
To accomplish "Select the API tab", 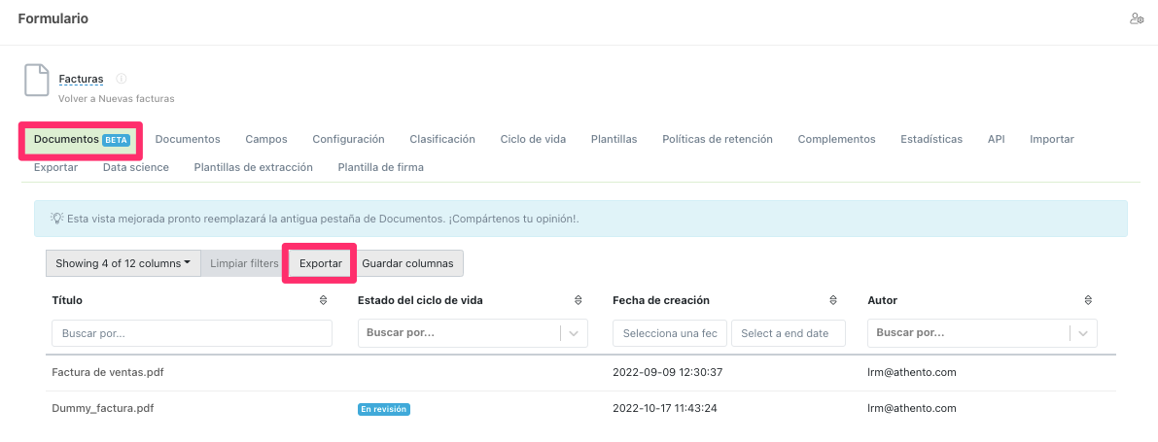I will pyautogui.click(x=997, y=139).
